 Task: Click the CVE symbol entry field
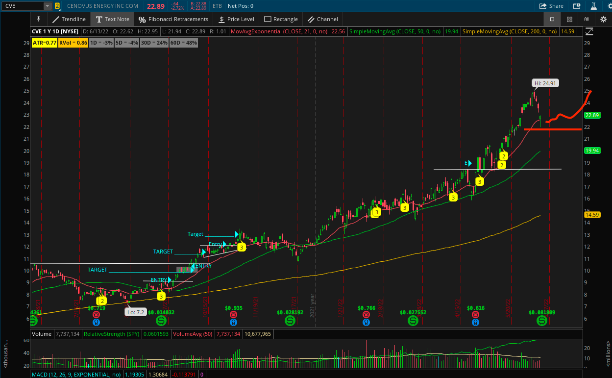[x=23, y=6]
